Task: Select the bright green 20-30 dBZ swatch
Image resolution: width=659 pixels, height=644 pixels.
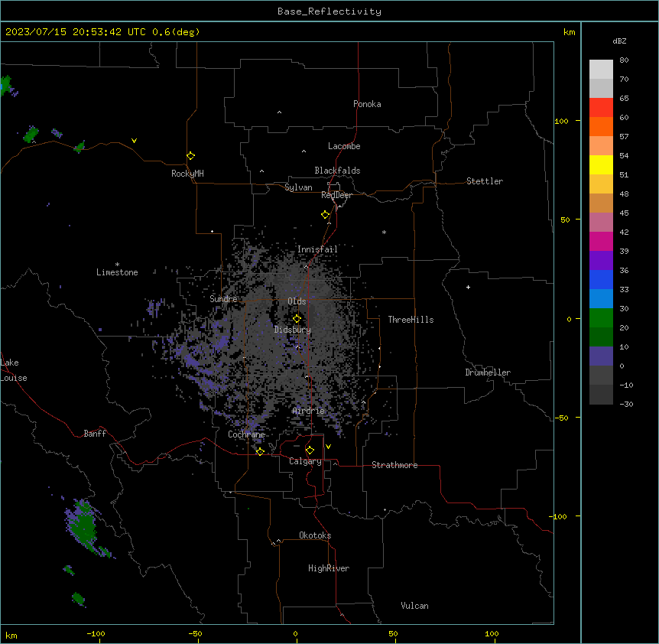Action: (x=601, y=318)
